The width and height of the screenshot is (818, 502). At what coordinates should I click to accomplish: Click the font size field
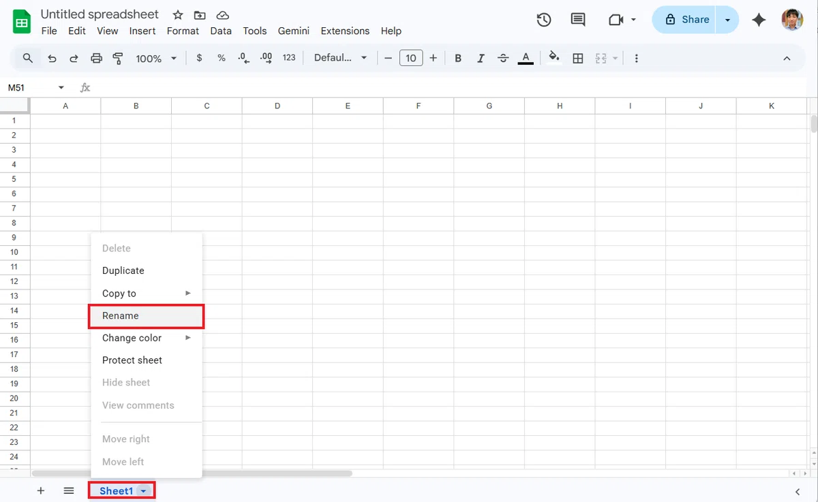coord(411,59)
